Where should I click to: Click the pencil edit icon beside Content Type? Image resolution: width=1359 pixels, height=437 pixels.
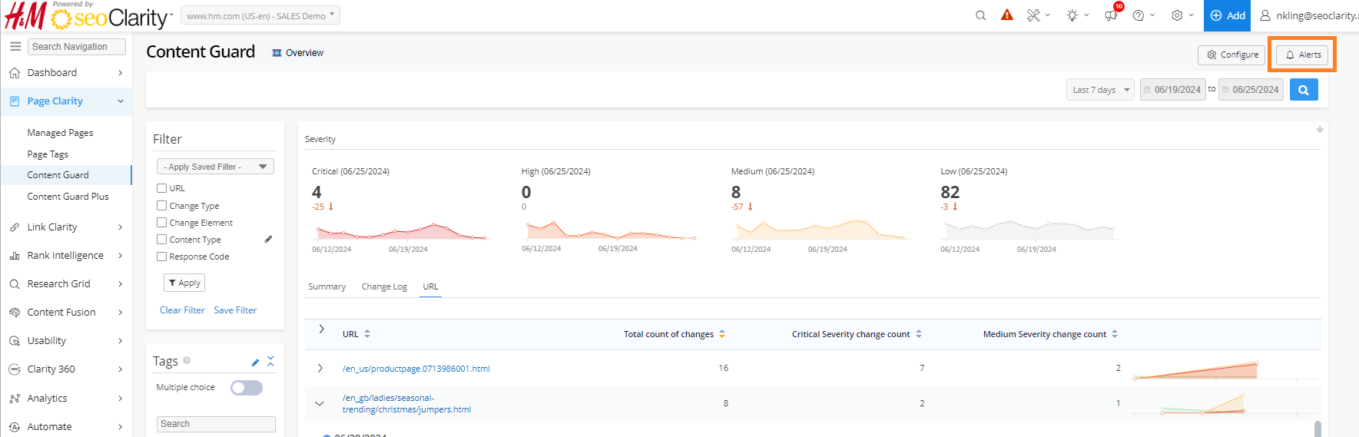tap(268, 240)
